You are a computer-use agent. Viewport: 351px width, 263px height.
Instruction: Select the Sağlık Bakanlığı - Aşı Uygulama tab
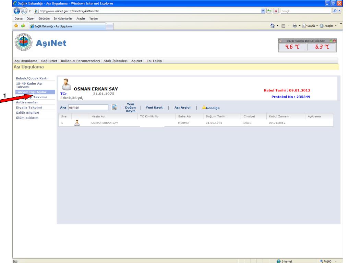click(67, 26)
